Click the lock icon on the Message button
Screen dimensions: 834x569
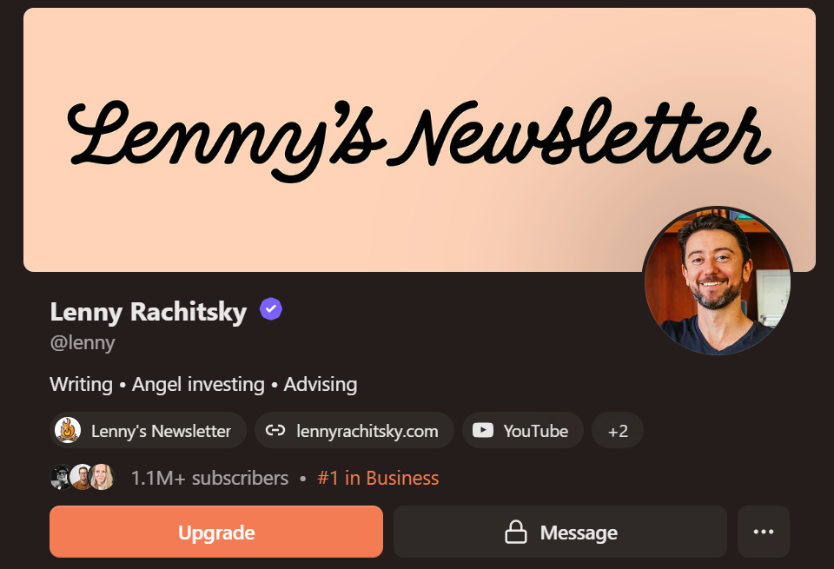pyautogui.click(x=515, y=532)
